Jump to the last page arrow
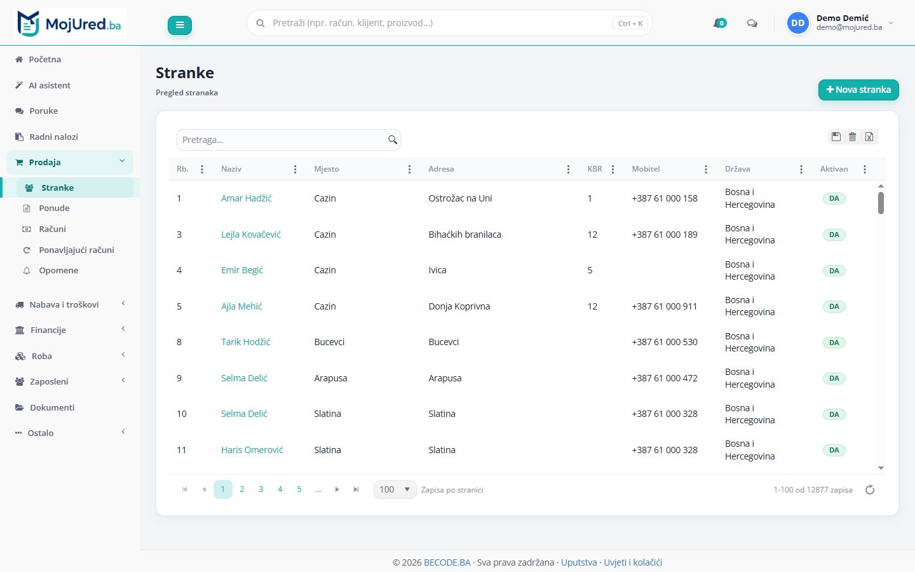 [x=356, y=489]
